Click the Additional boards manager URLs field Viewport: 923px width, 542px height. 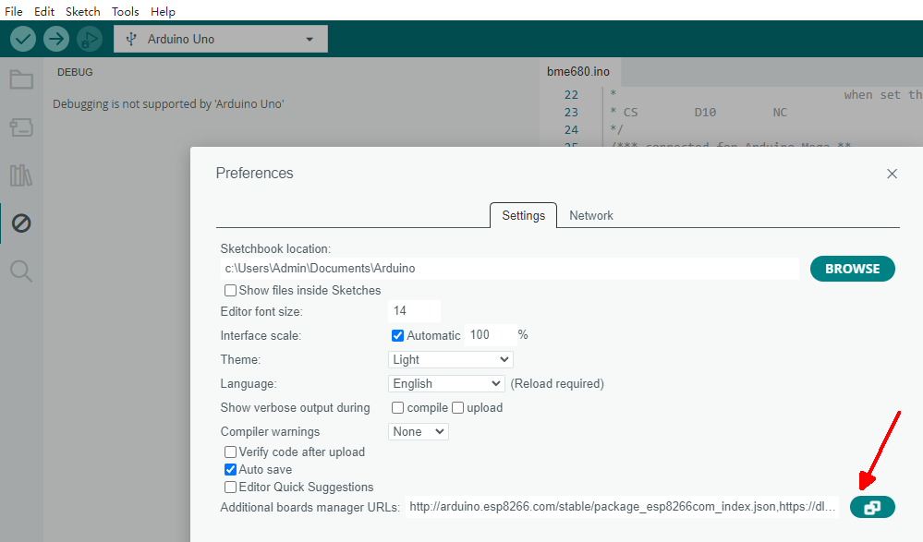pos(622,507)
